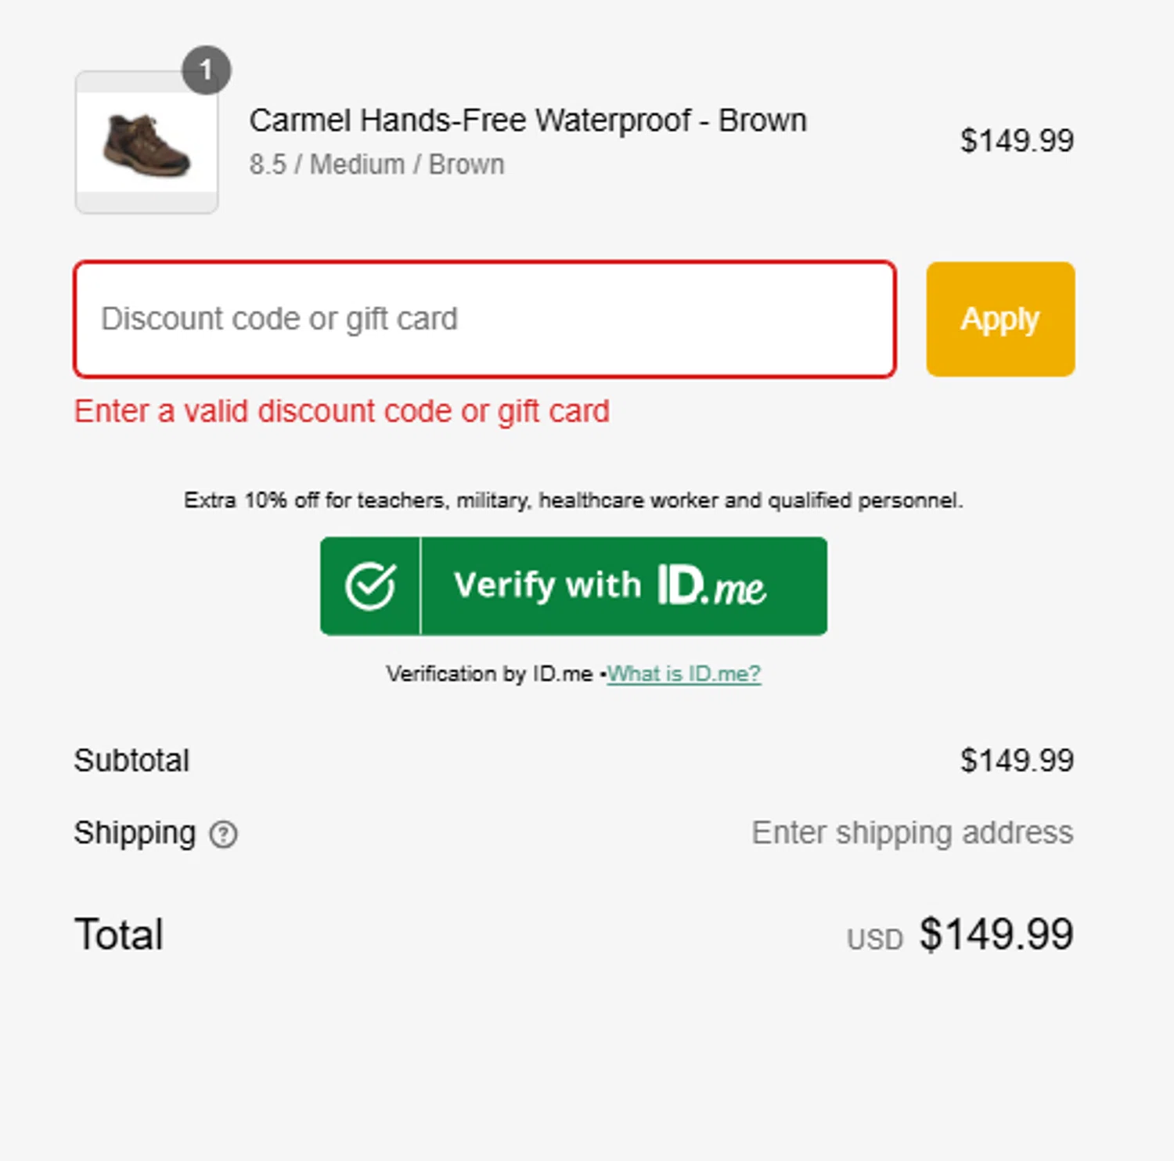Viewport: 1174px width, 1161px height.
Task: Click the Total USD $149.99 amount
Action: (960, 935)
